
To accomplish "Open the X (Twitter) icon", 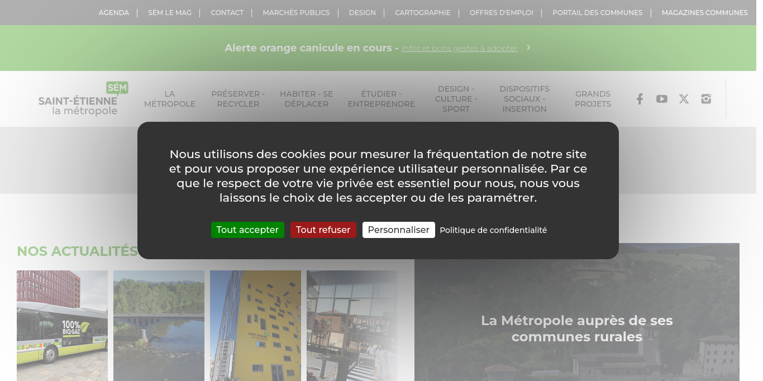I will pyautogui.click(x=684, y=99).
